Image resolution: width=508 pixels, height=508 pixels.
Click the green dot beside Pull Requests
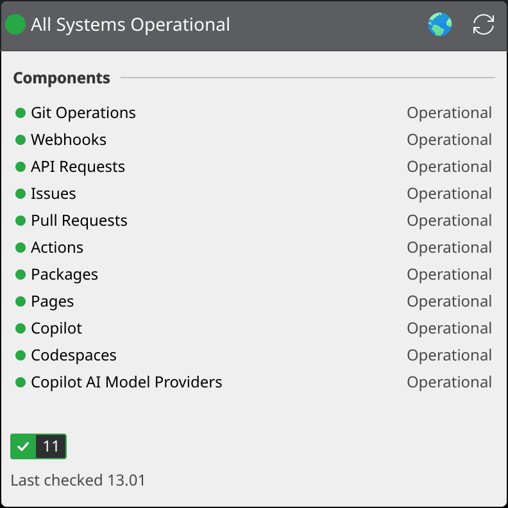(21, 221)
